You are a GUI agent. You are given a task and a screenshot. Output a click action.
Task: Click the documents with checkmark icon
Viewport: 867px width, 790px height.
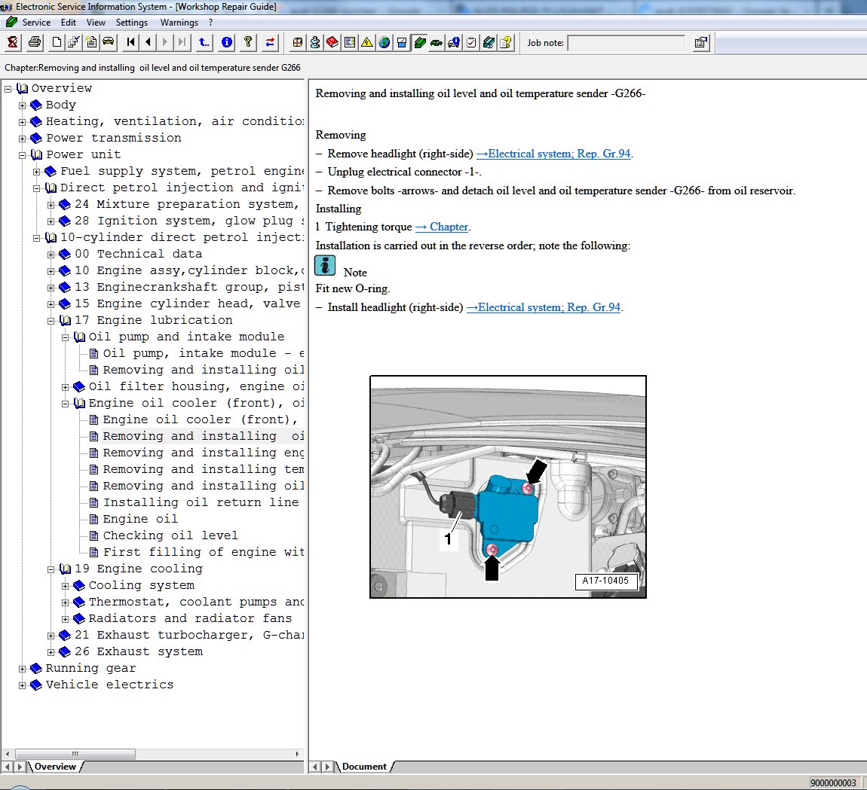[74, 42]
